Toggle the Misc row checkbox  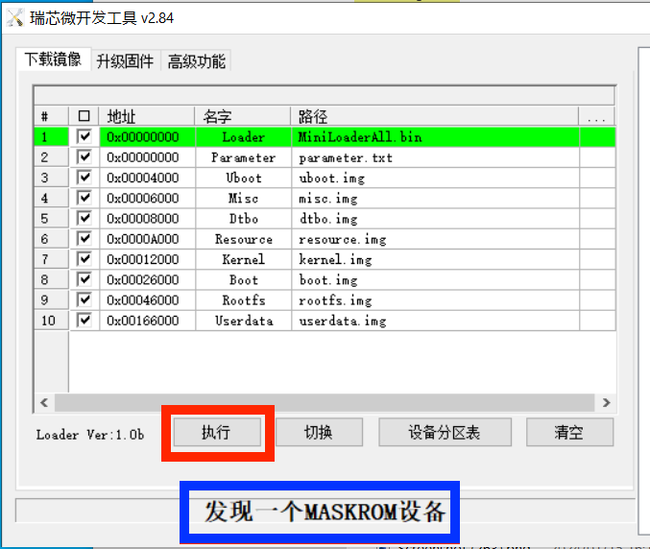pos(84,198)
